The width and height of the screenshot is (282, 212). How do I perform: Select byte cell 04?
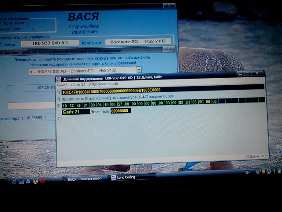coord(100,105)
